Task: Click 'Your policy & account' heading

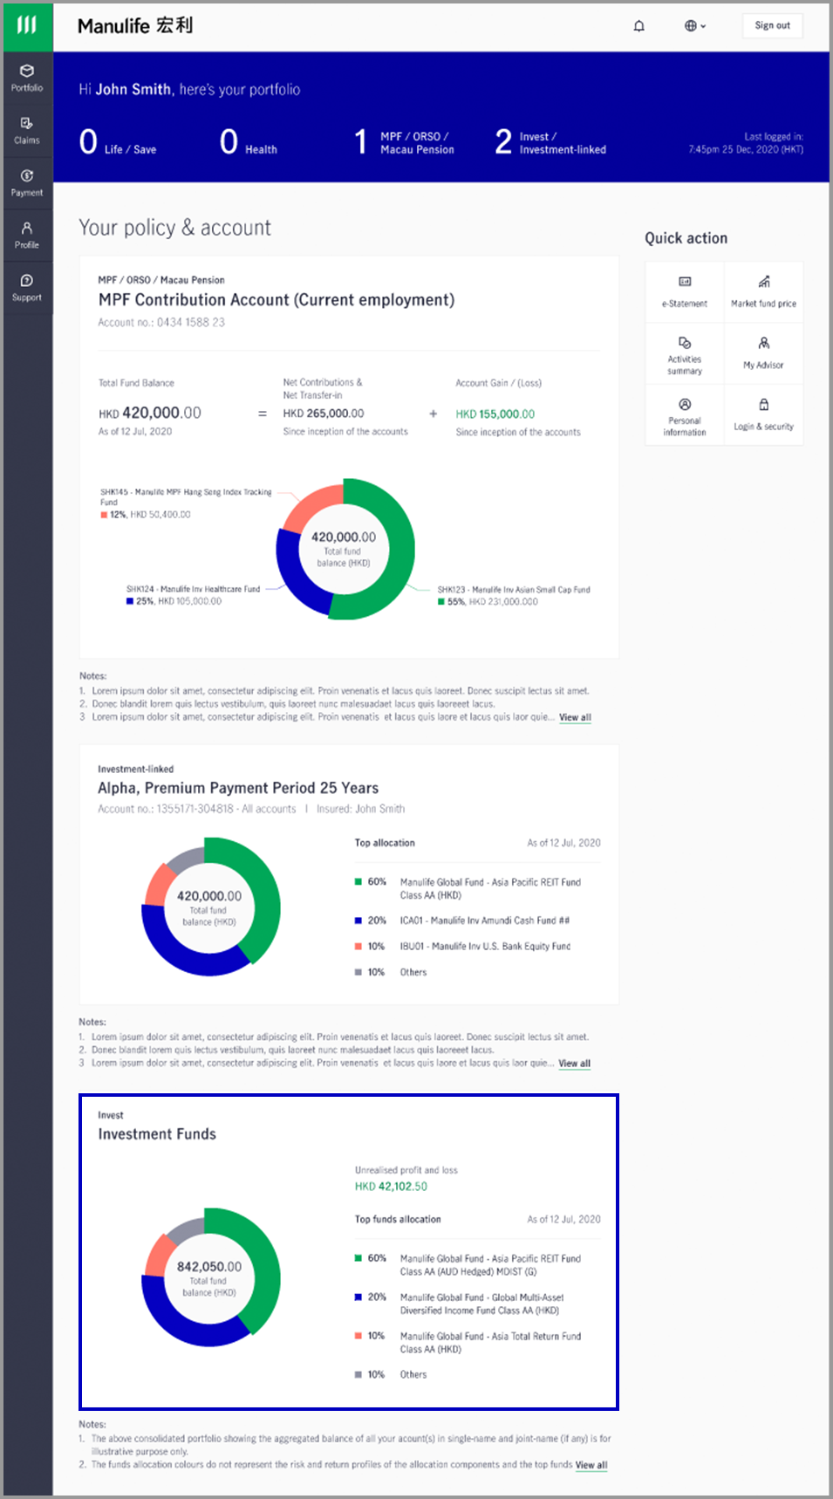Action: 174,228
